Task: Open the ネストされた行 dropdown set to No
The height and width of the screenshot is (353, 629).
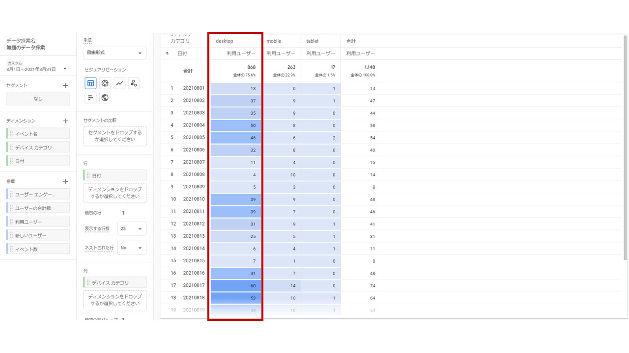Action: pyautogui.click(x=131, y=248)
